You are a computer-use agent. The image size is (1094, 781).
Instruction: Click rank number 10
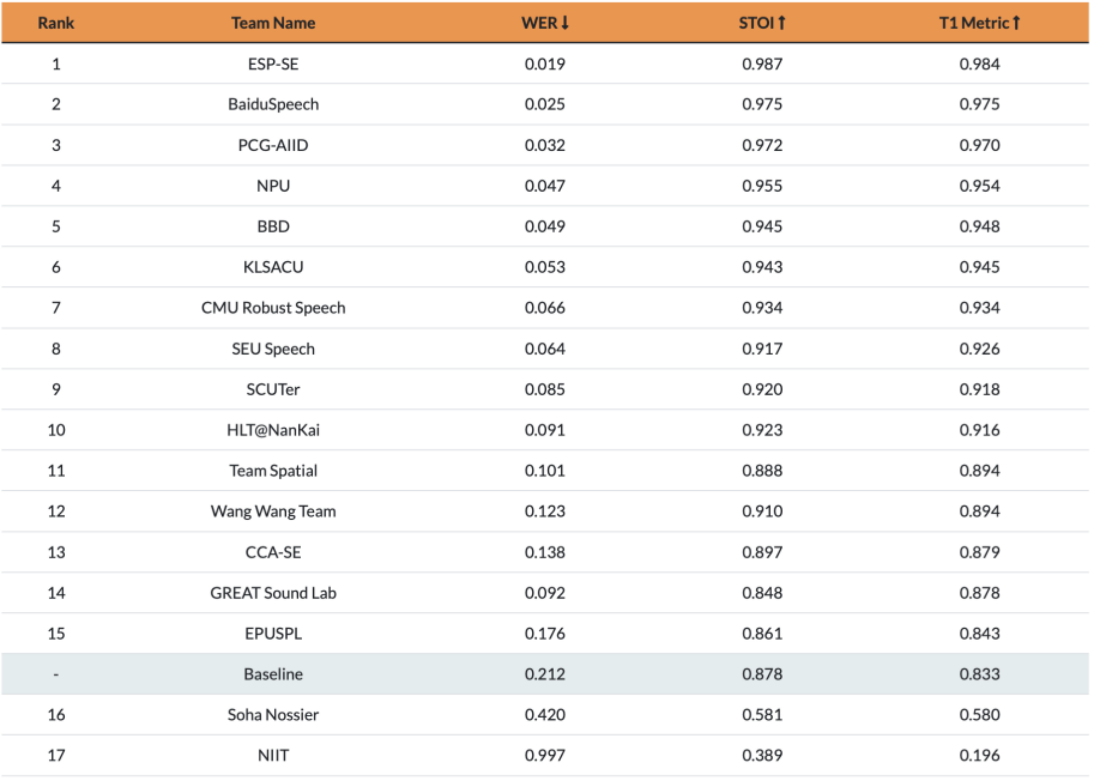(56, 430)
